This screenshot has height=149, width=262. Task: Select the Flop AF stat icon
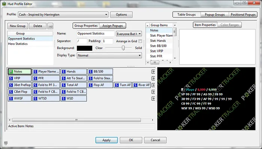[91, 85]
